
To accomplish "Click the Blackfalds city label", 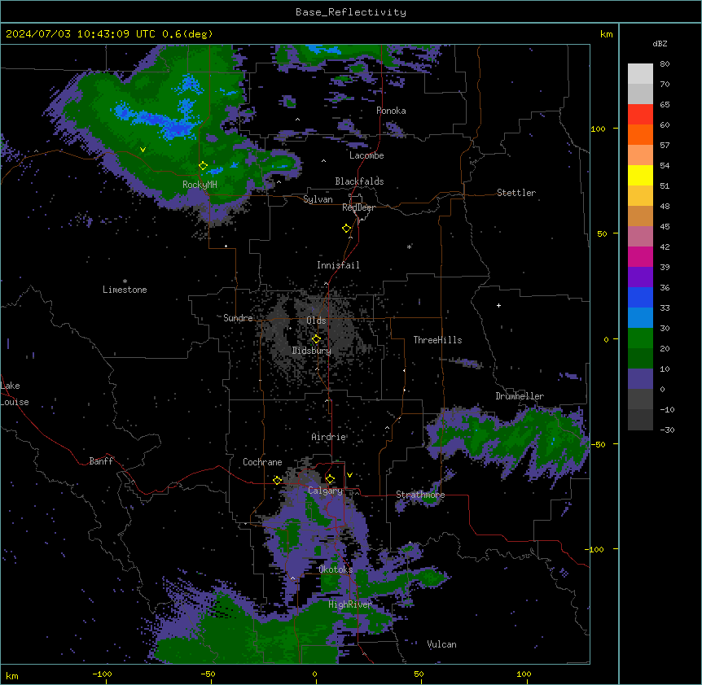I will (x=359, y=181).
